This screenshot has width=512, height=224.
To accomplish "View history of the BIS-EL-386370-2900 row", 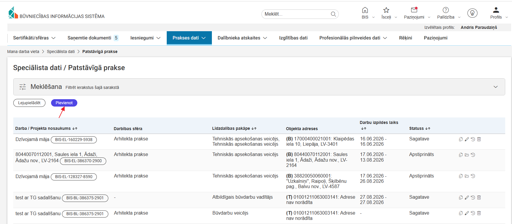I will (x=473, y=155).
